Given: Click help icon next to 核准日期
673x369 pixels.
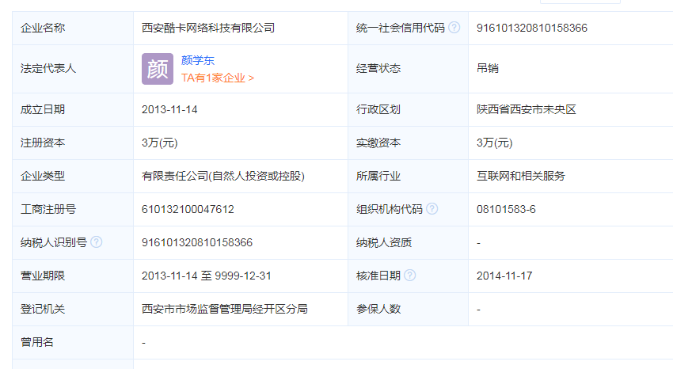Looking at the screenshot, I should (410, 276).
